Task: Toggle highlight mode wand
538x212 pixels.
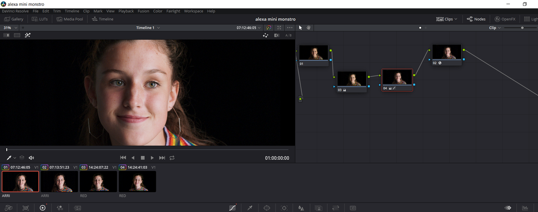Action: coord(28,35)
